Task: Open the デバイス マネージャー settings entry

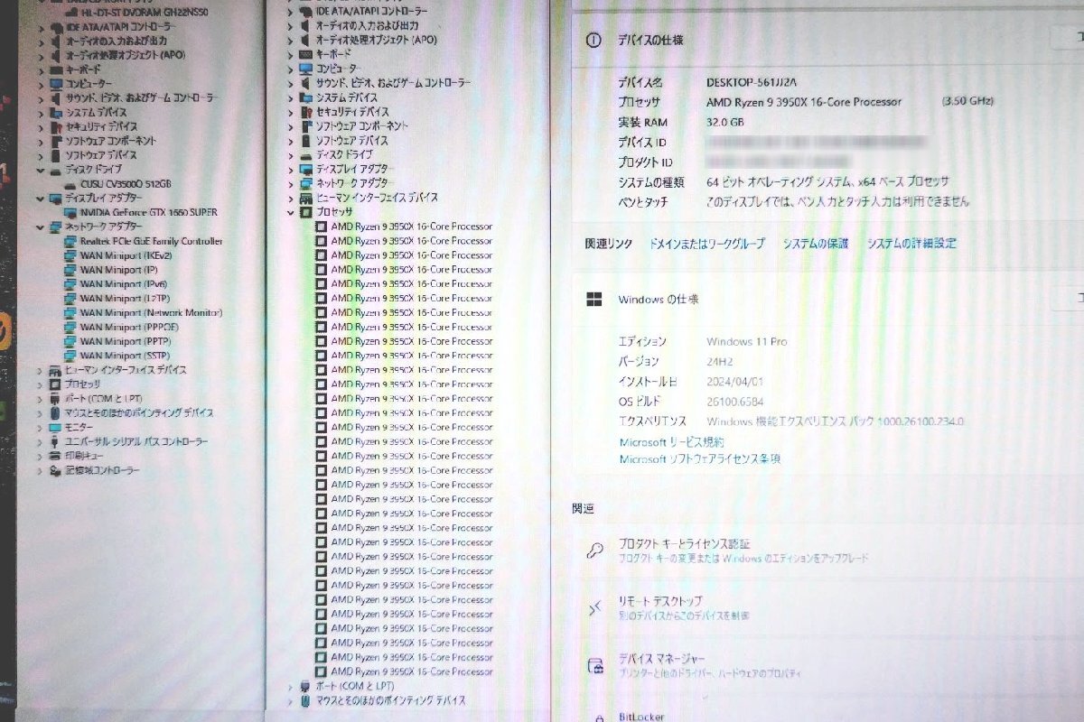Action: pyautogui.click(x=827, y=666)
